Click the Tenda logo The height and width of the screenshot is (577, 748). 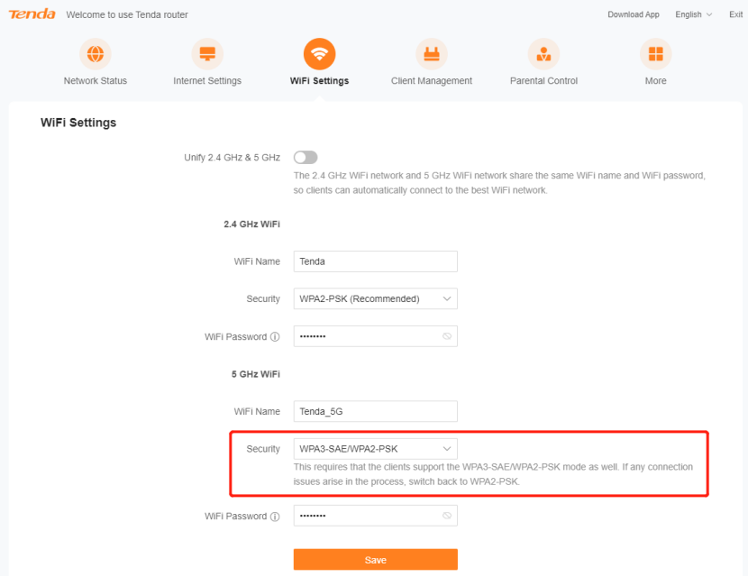(32, 14)
